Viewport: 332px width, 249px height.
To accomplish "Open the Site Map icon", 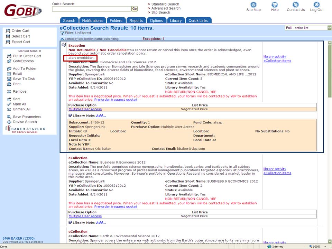I will point(253,4).
